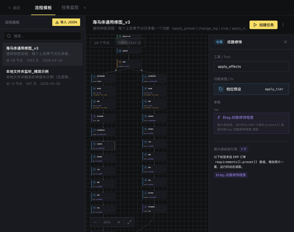Click the 已执行 1243 次 execution counter
Viewport: 294px width, 232px height.
(129, 43)
